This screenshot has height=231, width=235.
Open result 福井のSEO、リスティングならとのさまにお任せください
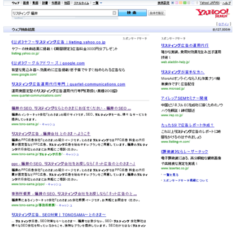pos(71,108)
